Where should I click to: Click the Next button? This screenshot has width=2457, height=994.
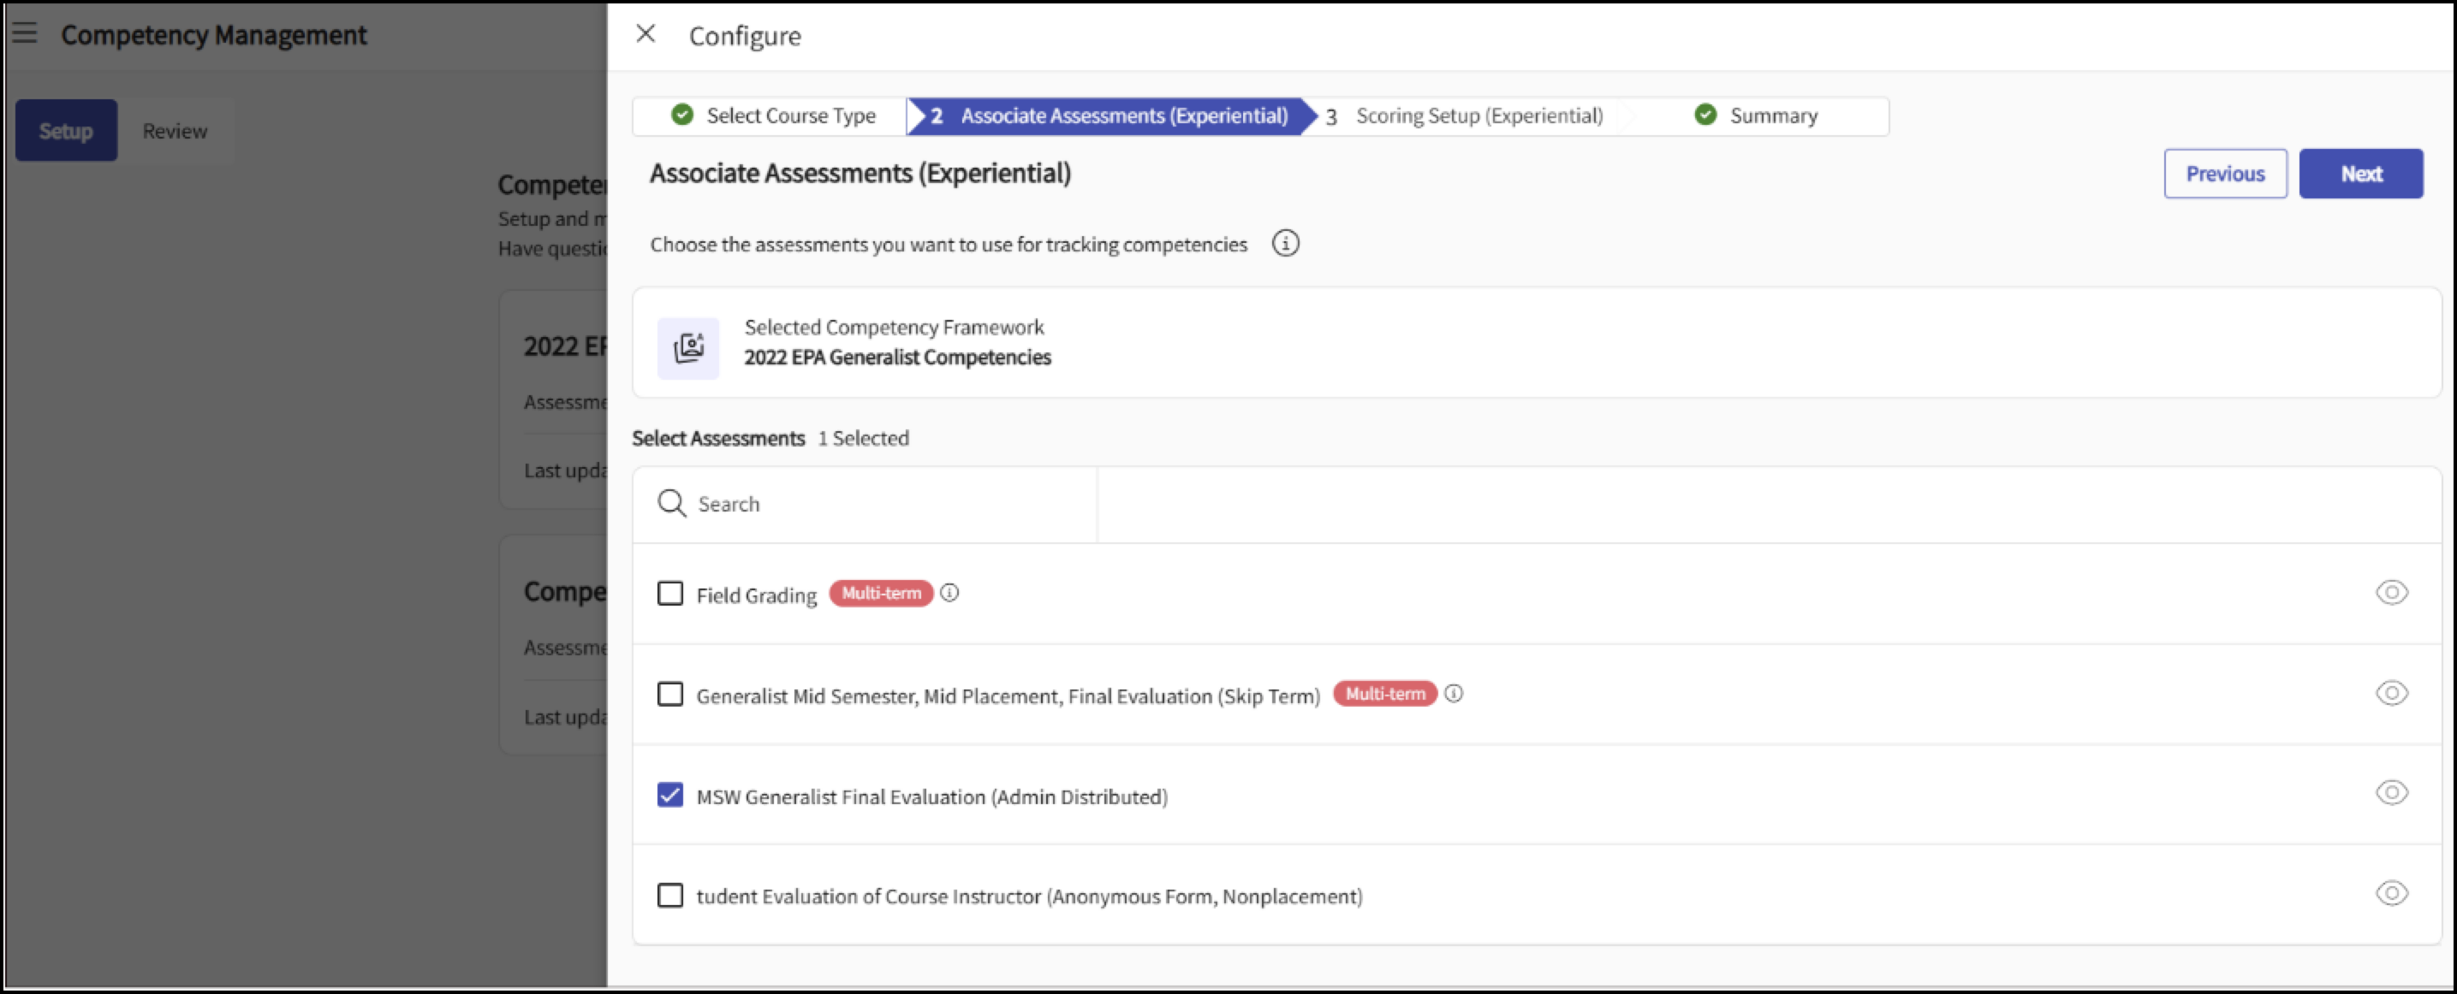(2360, 174)
